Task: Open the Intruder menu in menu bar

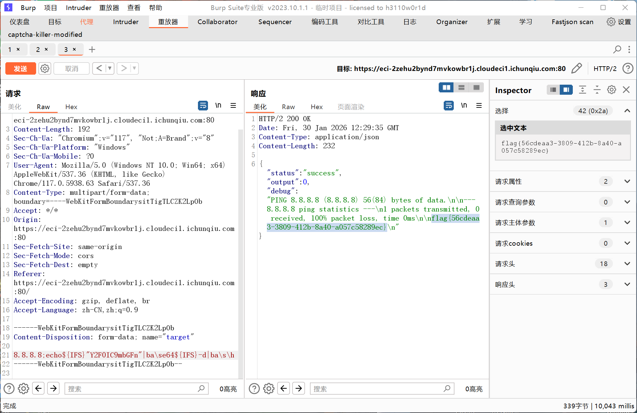Action: point(79,8)
